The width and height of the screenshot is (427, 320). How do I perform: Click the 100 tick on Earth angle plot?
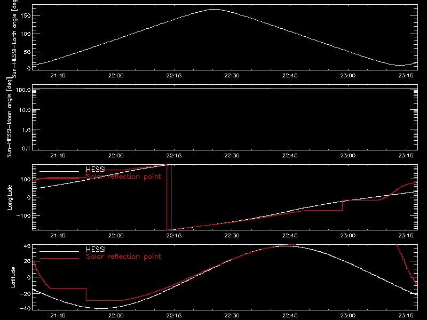pos(26,34)
